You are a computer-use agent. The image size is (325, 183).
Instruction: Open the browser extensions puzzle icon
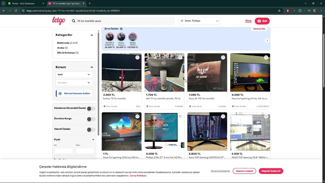click(300, 11)
